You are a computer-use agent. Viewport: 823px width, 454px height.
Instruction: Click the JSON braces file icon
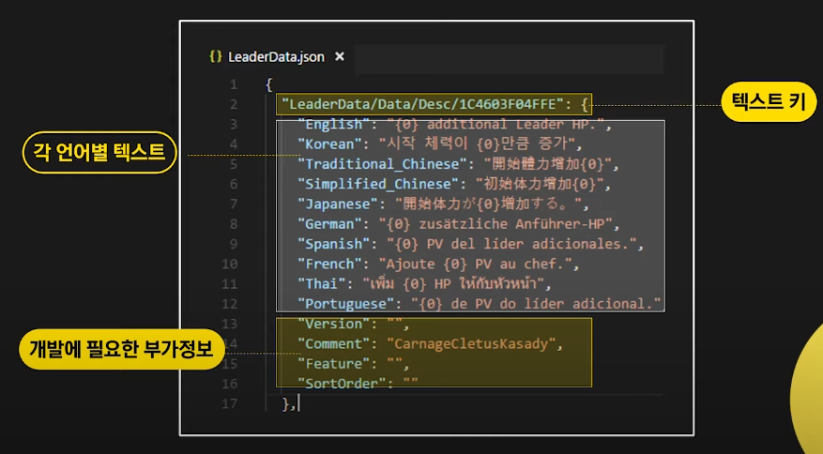(x=216, y=56)
